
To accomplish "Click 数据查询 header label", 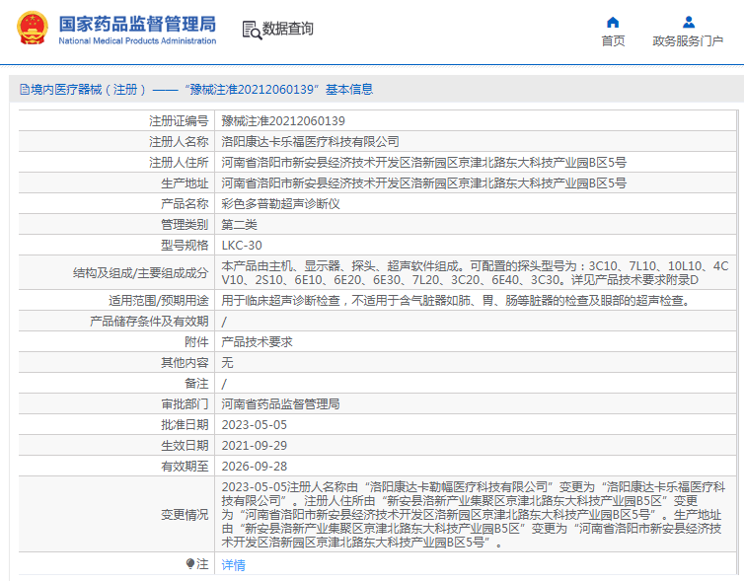I will [288, 29].
